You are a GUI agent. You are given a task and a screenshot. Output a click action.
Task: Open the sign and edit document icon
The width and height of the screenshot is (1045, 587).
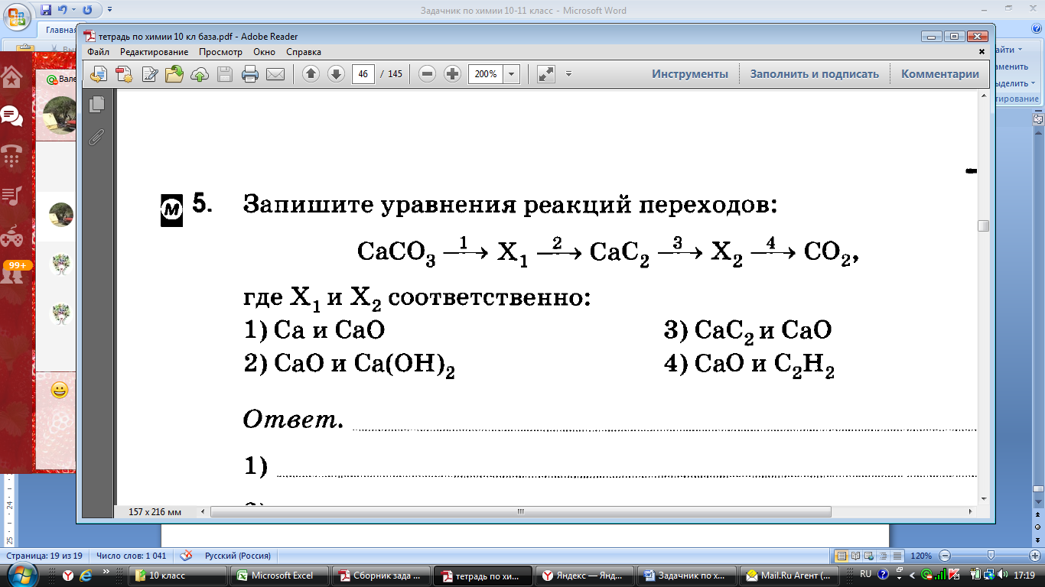click(x=149, y=74)
